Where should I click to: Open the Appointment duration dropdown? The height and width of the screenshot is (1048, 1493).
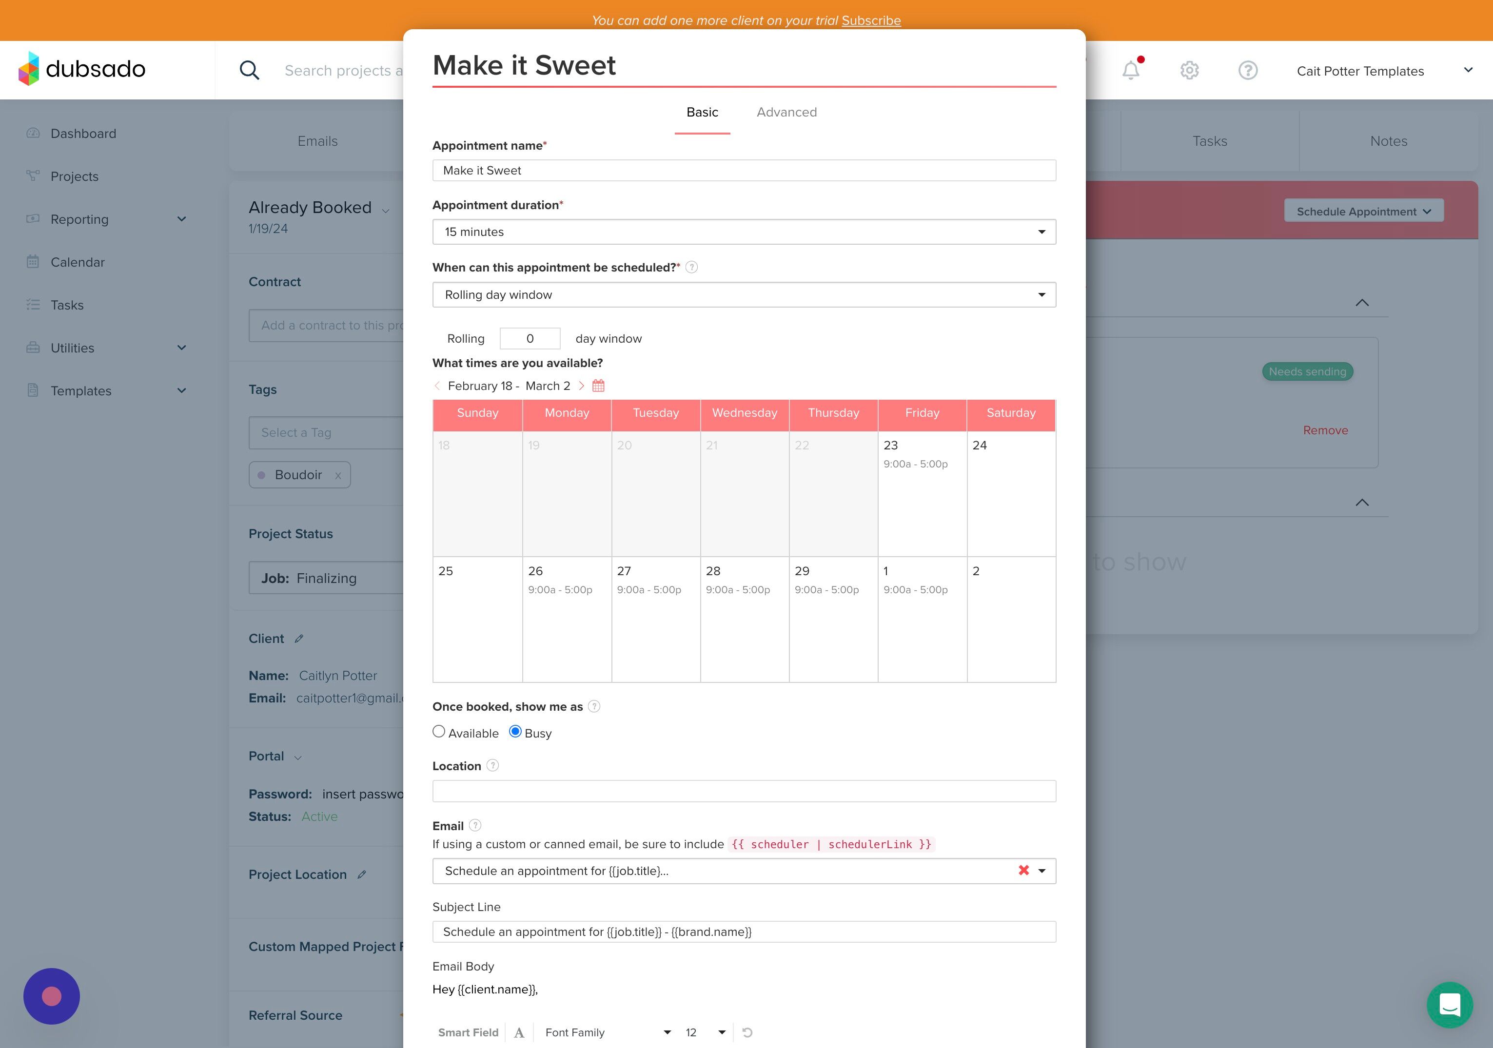pos(743,232)
